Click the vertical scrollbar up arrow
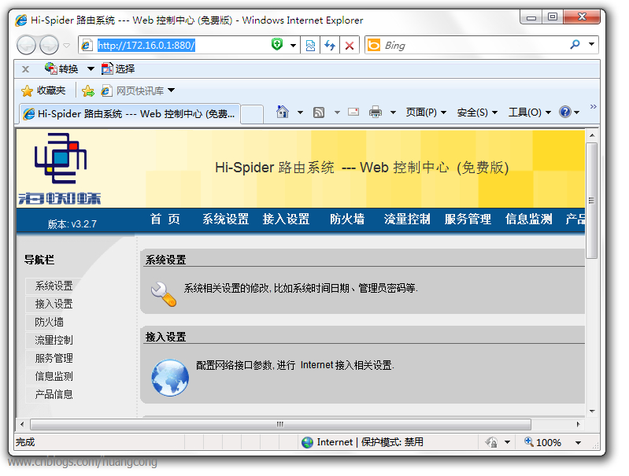 (x=592, y=135)
